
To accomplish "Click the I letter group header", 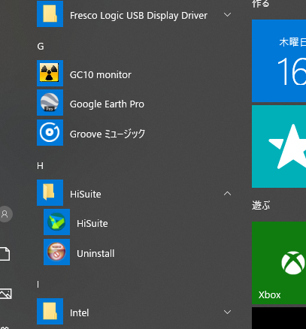I will 38,285.
